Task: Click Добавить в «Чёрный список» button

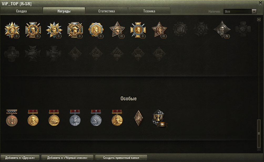Action: pos(67,158)
